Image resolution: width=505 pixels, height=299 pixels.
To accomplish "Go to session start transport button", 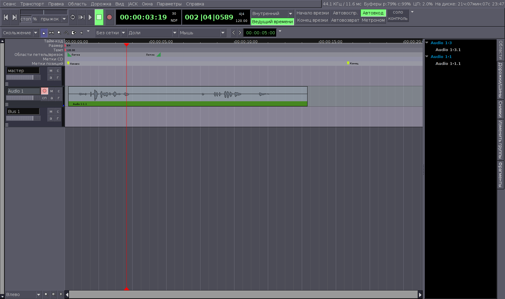I will pyautogui.click(x=6, y=17).
